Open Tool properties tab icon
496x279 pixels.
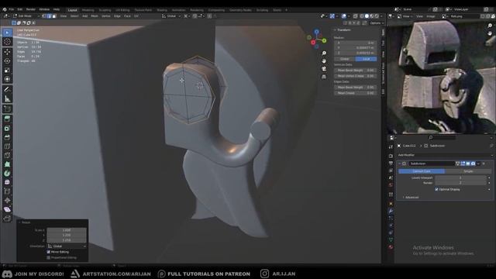point(391,146)
